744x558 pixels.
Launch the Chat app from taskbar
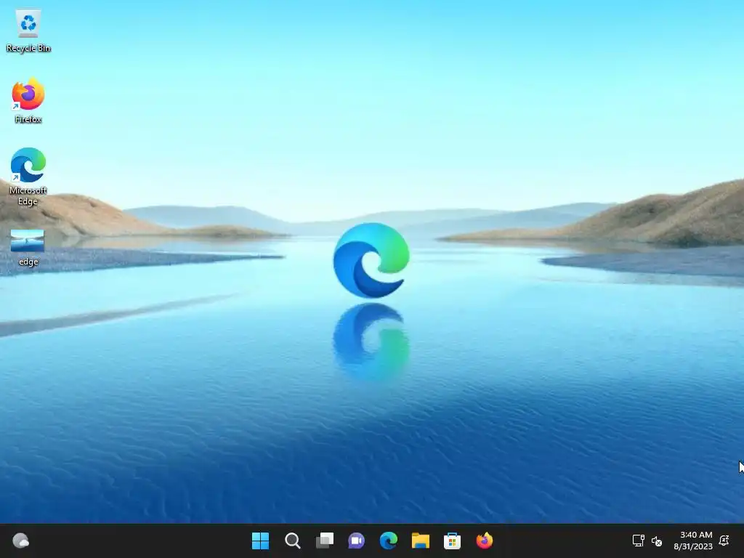click(356, 541)
